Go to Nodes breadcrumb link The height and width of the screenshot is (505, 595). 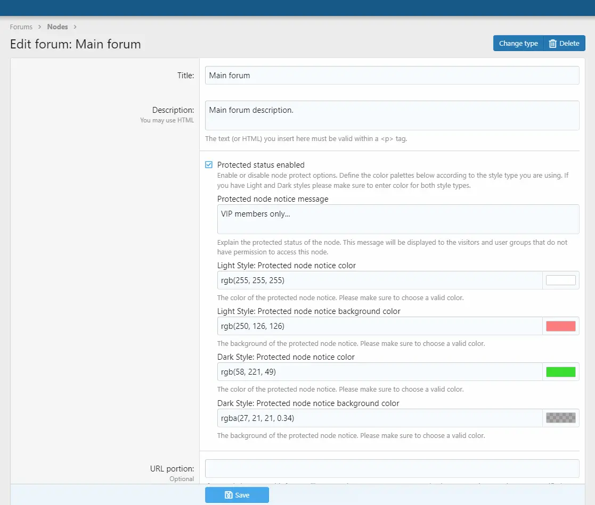point(58,27)
